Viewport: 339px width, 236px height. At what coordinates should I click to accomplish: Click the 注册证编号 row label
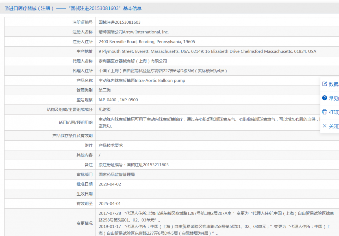(x=82, y=22)
